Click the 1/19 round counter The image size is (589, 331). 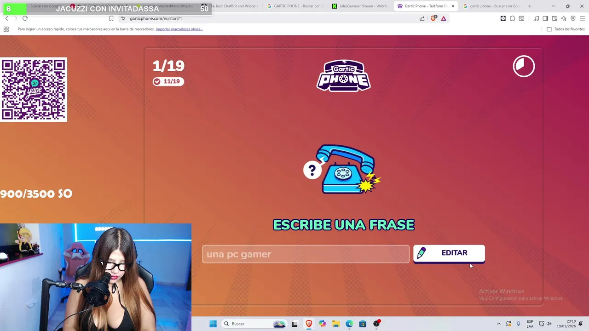(x=168, y=66)
